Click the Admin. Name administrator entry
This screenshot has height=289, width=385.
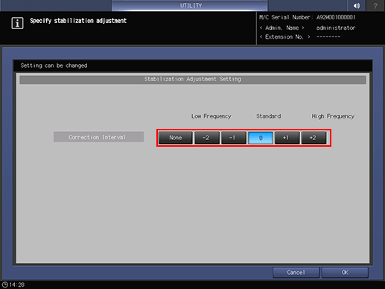coord(308,28)
